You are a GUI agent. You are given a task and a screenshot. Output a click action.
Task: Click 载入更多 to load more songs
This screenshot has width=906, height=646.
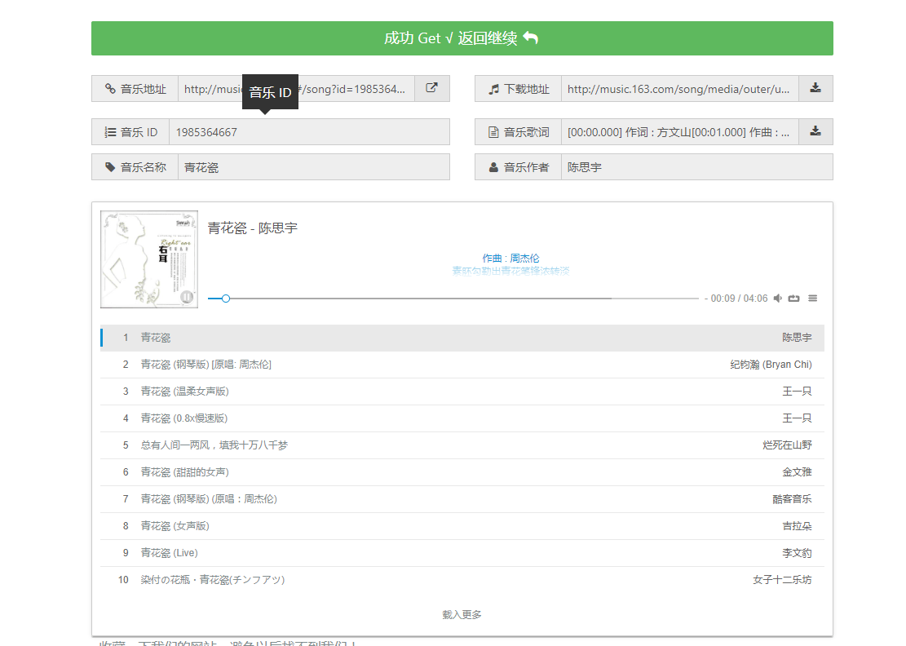[x=462, y=614]
